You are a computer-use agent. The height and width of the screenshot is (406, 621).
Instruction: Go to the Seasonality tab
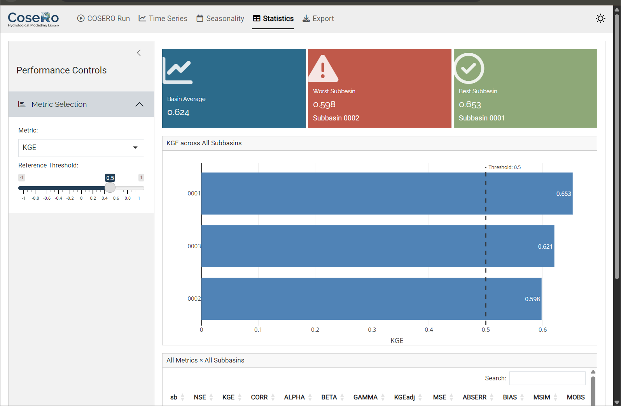(x=220, y=19)
